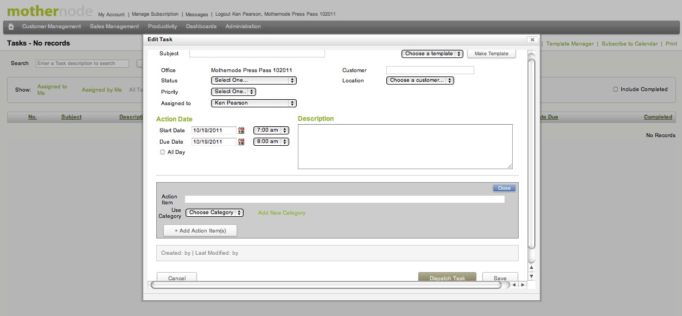Open the Priority dropdown
The height and width of the screenshot is (316, 682).
[233, 92]
